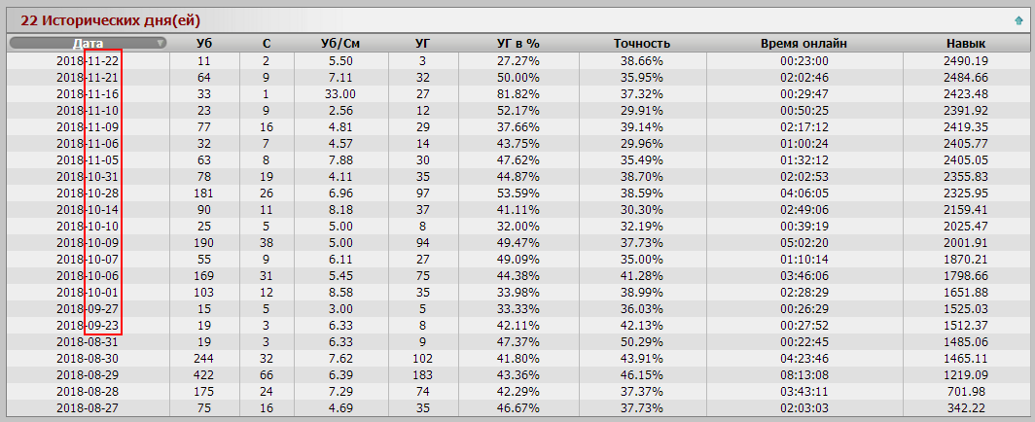1035x422 pixels.
Task: Click online time 08:13:08 cell
Action: [803, 374]
